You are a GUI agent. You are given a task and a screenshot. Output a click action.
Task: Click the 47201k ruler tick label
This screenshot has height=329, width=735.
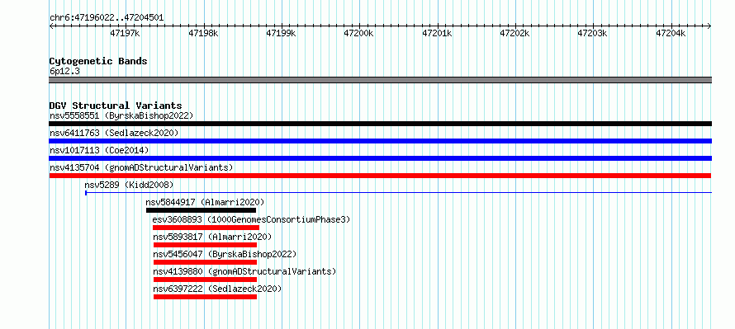pos(437,34)
